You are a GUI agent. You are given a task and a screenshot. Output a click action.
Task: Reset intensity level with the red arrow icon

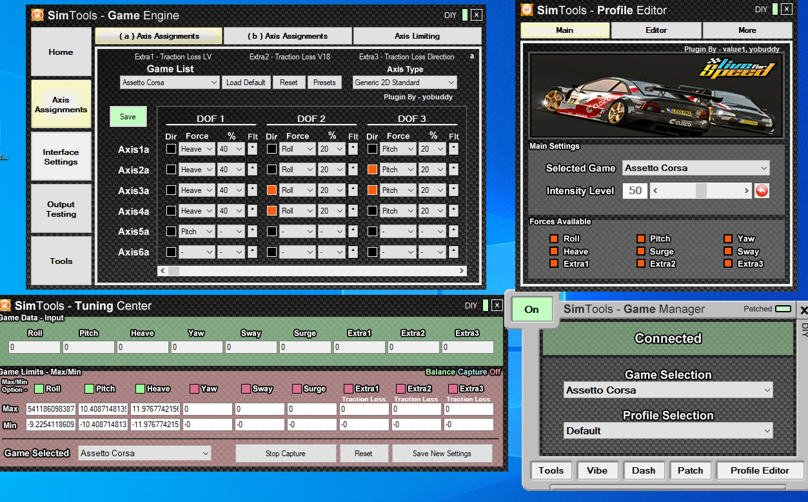coord(762,191)
